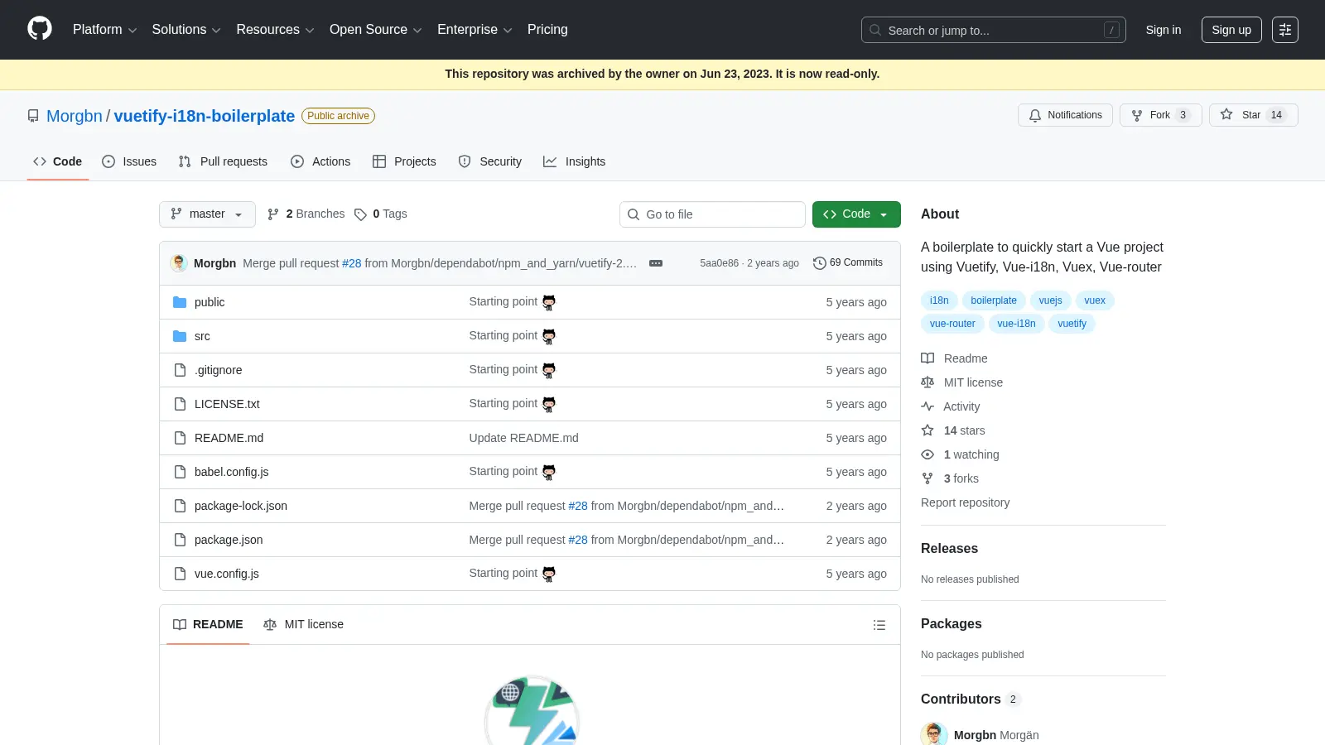This screenshot has height=745, width=1325.
Task: Click the bell Notifications button
Action: coord(1065,115)
